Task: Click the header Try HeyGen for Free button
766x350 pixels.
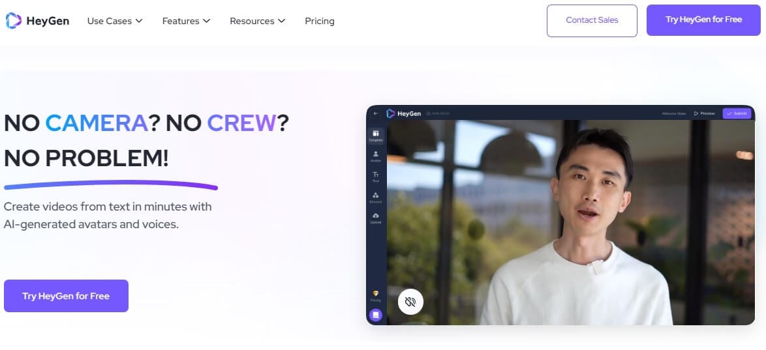Action: tap(703, 20)
